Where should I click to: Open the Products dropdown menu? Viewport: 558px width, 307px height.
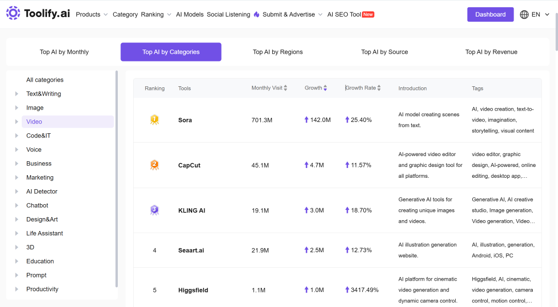91,14
